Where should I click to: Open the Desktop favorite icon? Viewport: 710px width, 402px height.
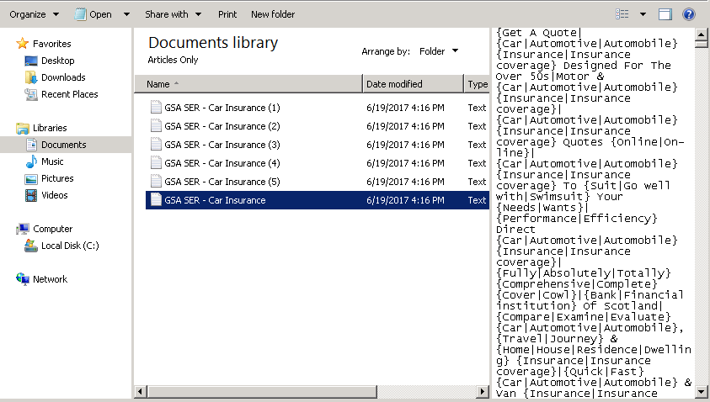[x=31, y=61]
